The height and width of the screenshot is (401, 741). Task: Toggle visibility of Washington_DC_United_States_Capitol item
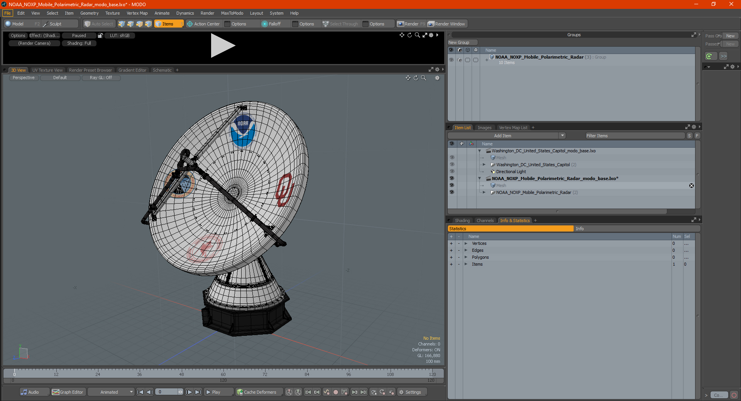[x=452, y=165]
